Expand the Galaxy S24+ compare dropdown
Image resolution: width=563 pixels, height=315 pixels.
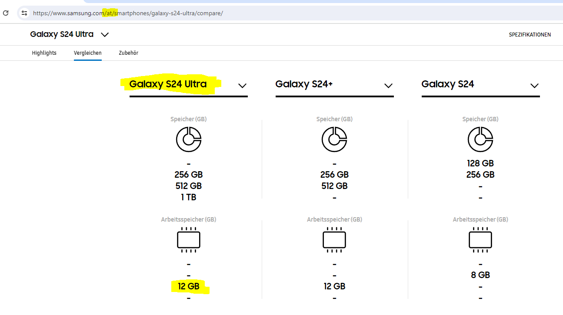tap(388, 86)
